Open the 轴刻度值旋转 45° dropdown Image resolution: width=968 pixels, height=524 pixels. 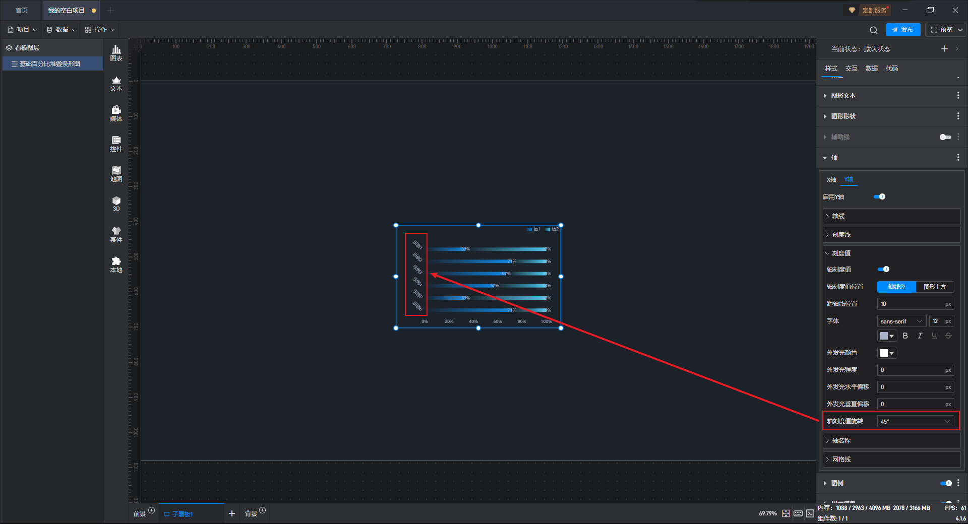coord(916,421)
